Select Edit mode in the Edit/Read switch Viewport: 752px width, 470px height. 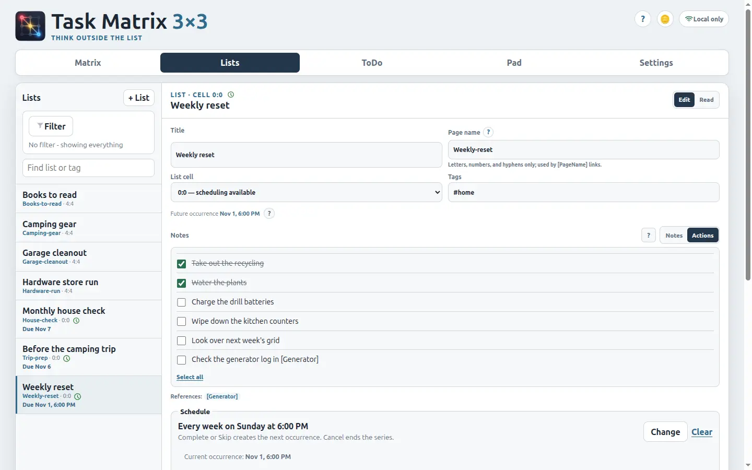[685, 100]
